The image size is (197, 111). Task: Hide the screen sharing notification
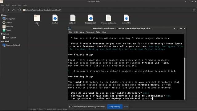[x=126, y=107]
